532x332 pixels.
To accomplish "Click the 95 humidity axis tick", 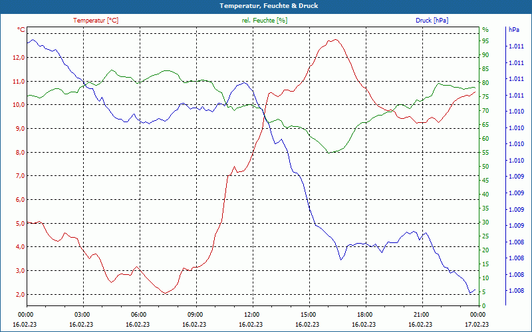I will point(485,41).
